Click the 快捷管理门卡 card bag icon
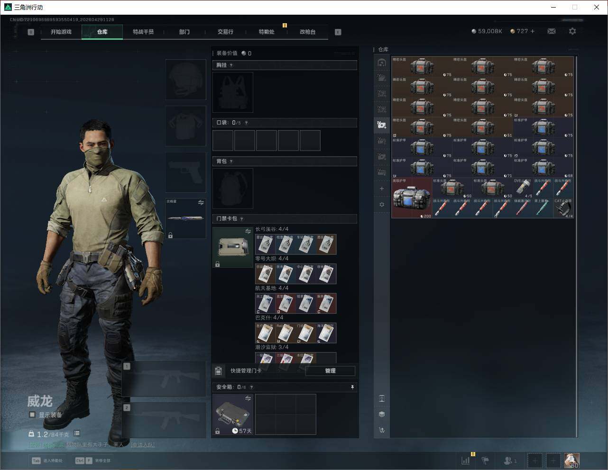Image resolution: width=608 pixels, height=470 pixels. click(219, 371)
